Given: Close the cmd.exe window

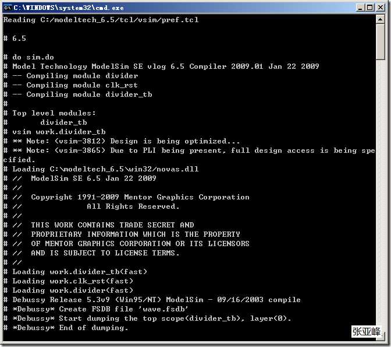Looking at the screenshot, I should 381,8.
